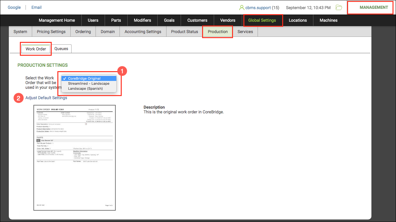
Task: Open the Machines menu item
Action: pyautogui.click(x=329, y=20)
